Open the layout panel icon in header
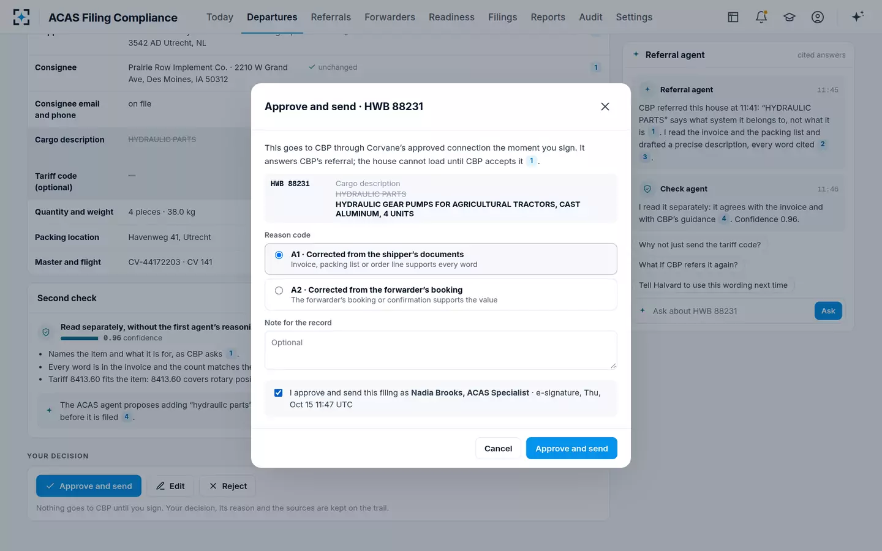This screenshot has width=882, height=551. (x=733, y=17)
